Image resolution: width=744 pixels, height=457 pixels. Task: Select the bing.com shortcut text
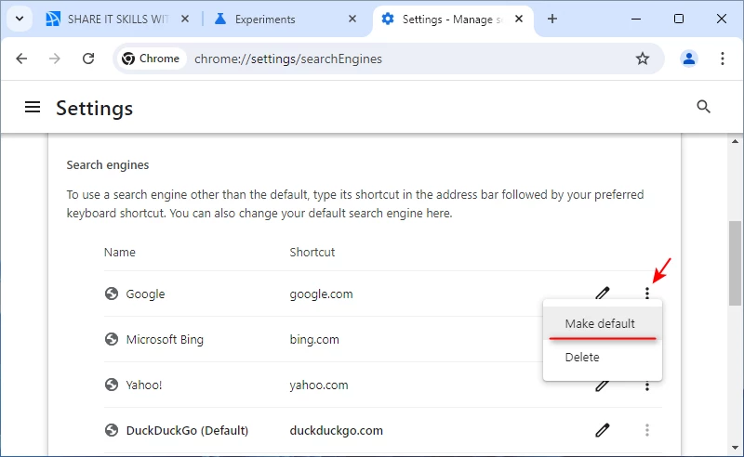pyautogui.click(x=314, y=339)
